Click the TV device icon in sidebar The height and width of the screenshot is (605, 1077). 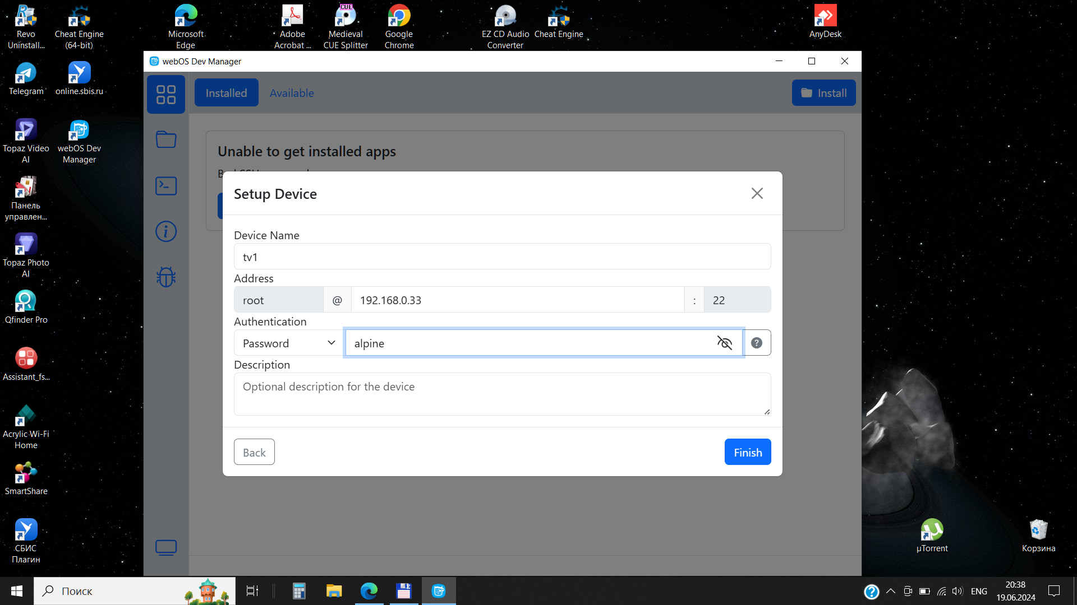click(166, 547)
